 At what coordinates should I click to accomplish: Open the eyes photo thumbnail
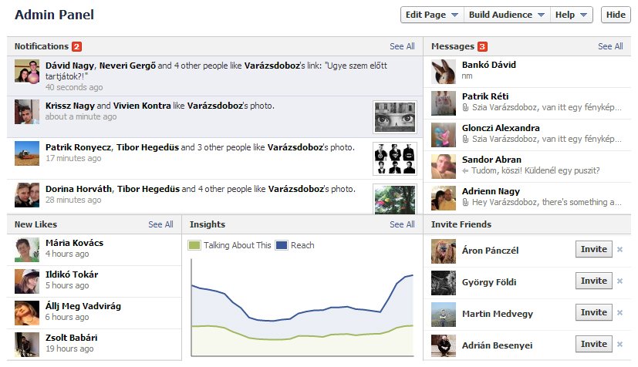[395, 117]
